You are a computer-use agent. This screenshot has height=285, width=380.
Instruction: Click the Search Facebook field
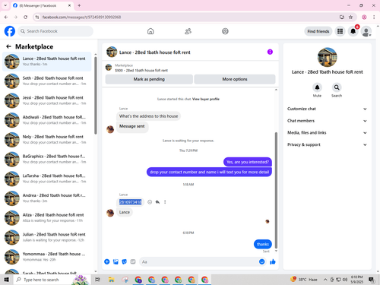55,31
